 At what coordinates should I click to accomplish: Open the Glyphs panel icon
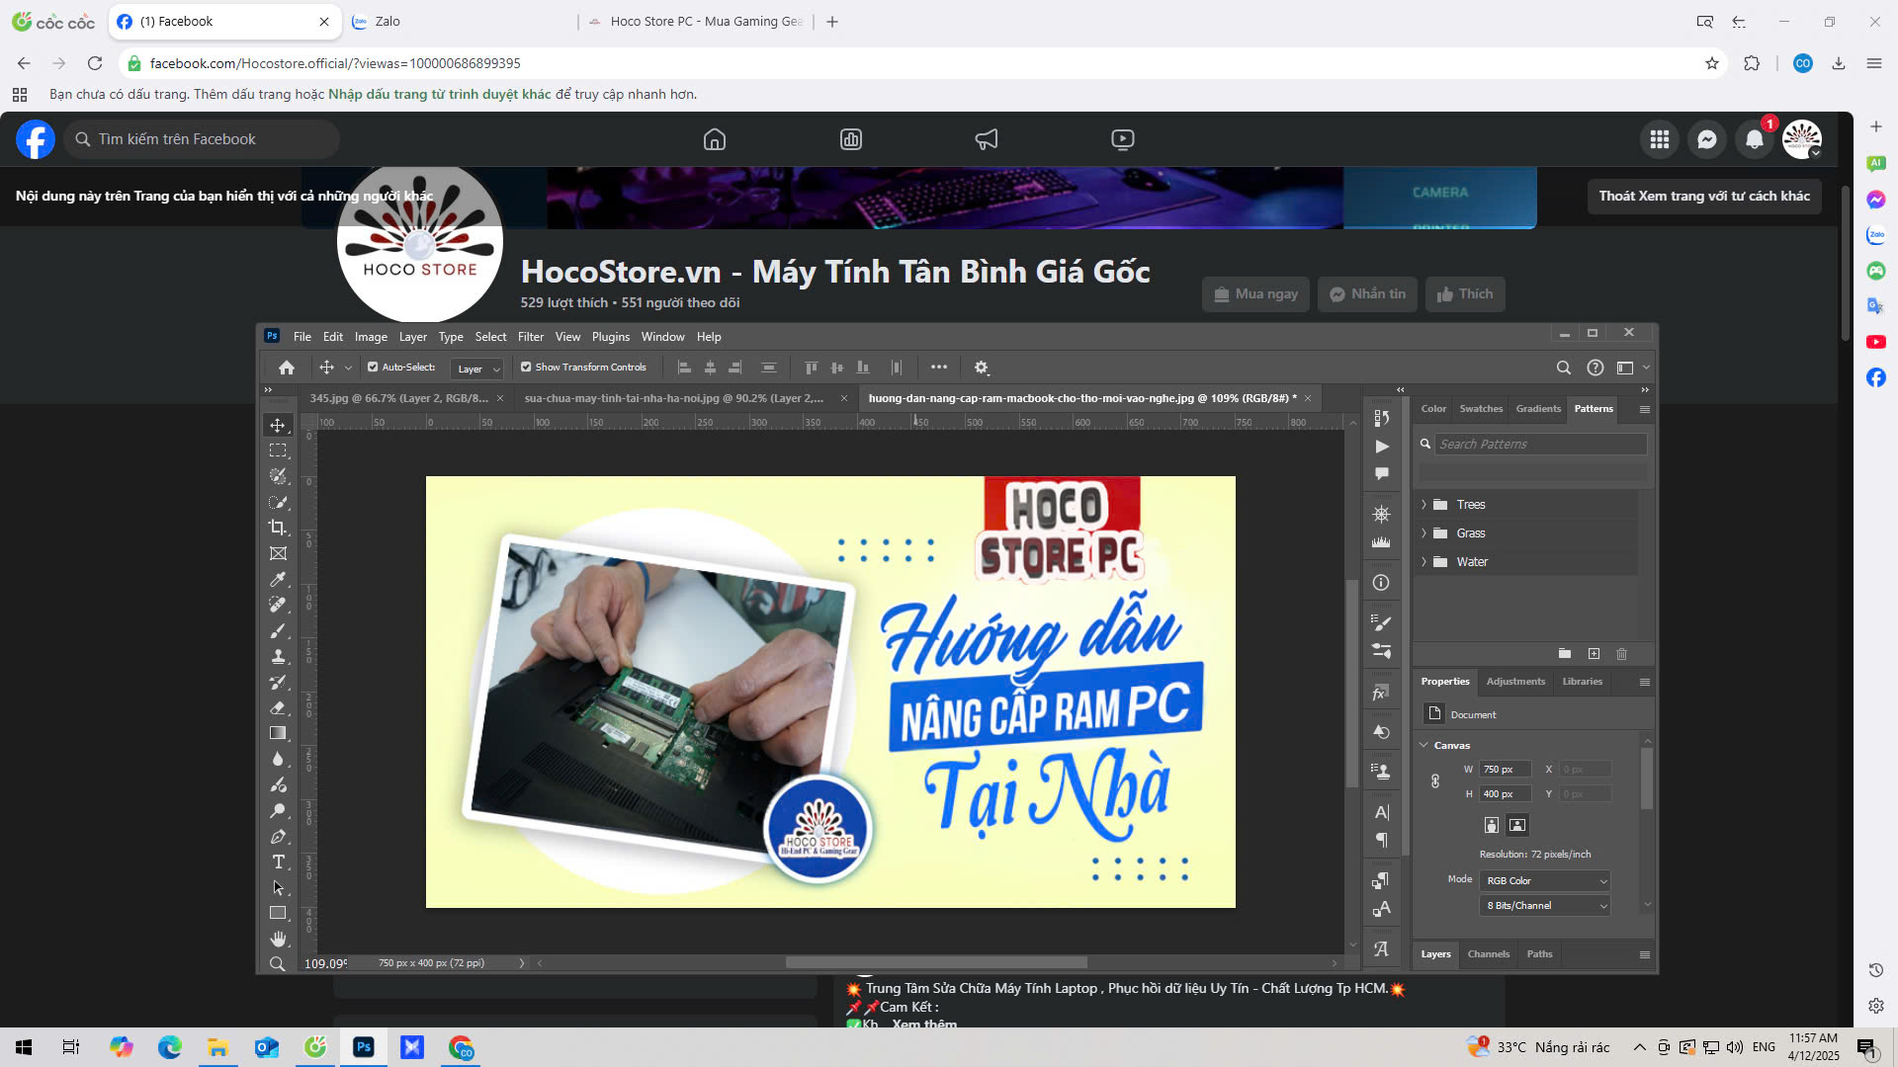(1381, 949)
